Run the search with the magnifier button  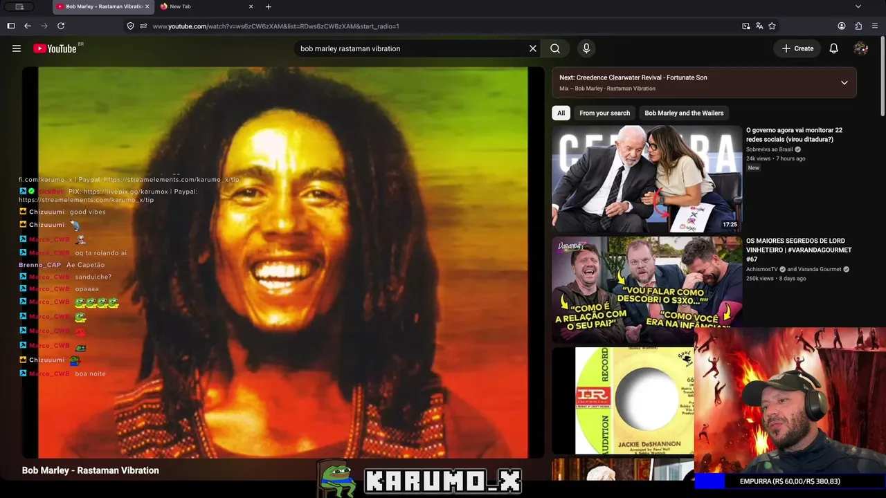coord(555,48)
